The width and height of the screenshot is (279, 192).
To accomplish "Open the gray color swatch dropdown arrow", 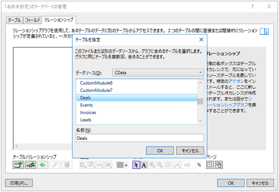I will tap(126, 165).
